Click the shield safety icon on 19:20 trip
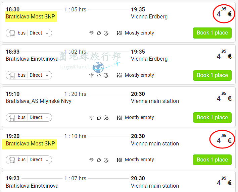This screenshot has height=192, width=238. pyautogui.click(x=106, y=160)
